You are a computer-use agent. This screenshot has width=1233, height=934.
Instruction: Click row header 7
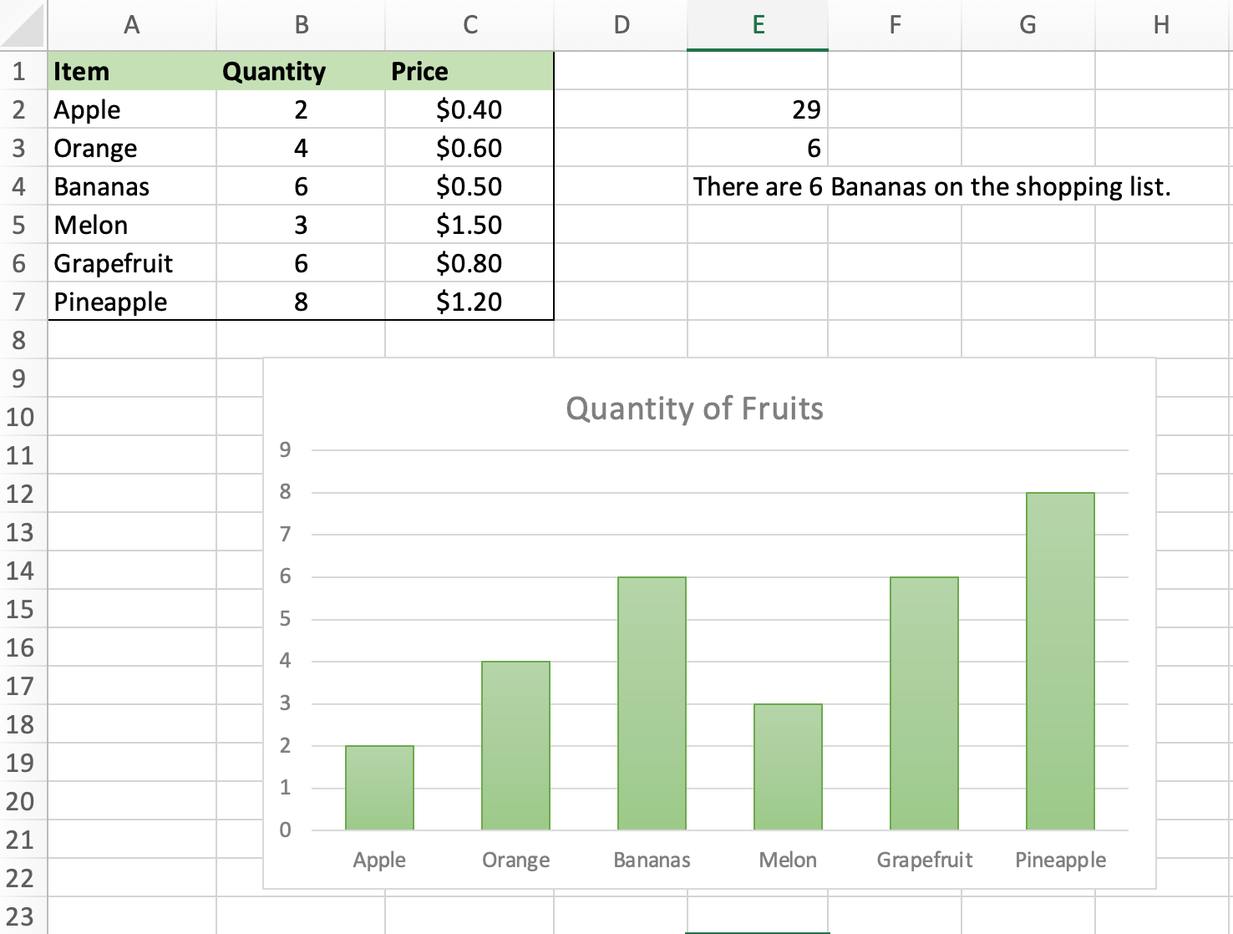pos(23,302)
